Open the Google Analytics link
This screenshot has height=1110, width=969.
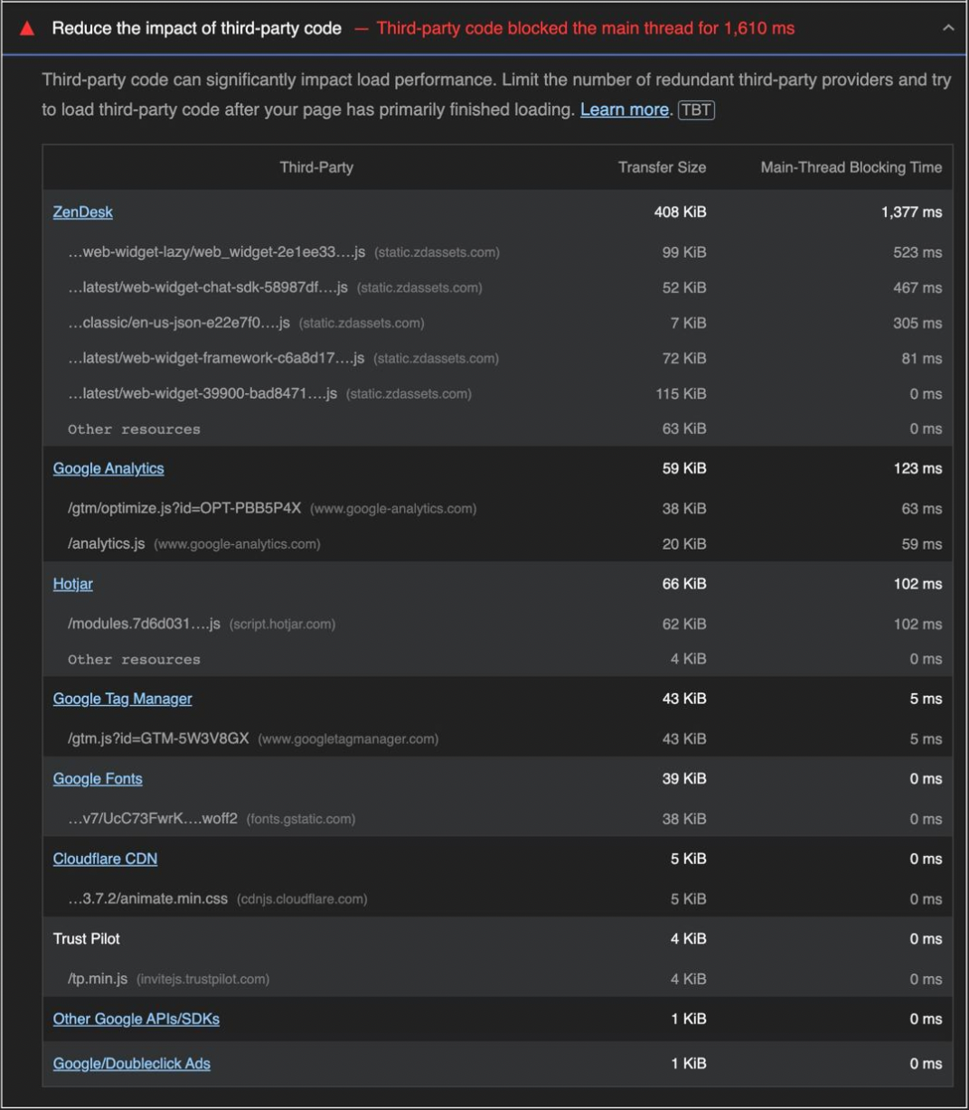[108, 468]
